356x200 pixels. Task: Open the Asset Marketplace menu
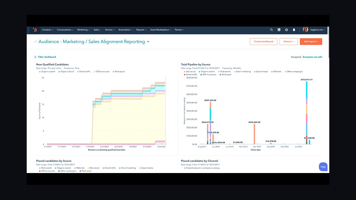pyautogui.click(x=160, y=30)
